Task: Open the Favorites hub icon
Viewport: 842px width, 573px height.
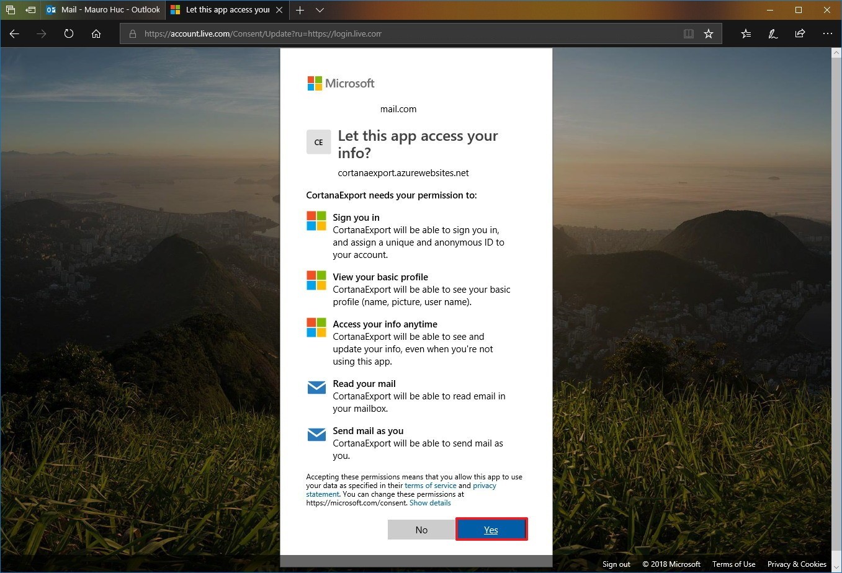Action: tap(746, 34)
